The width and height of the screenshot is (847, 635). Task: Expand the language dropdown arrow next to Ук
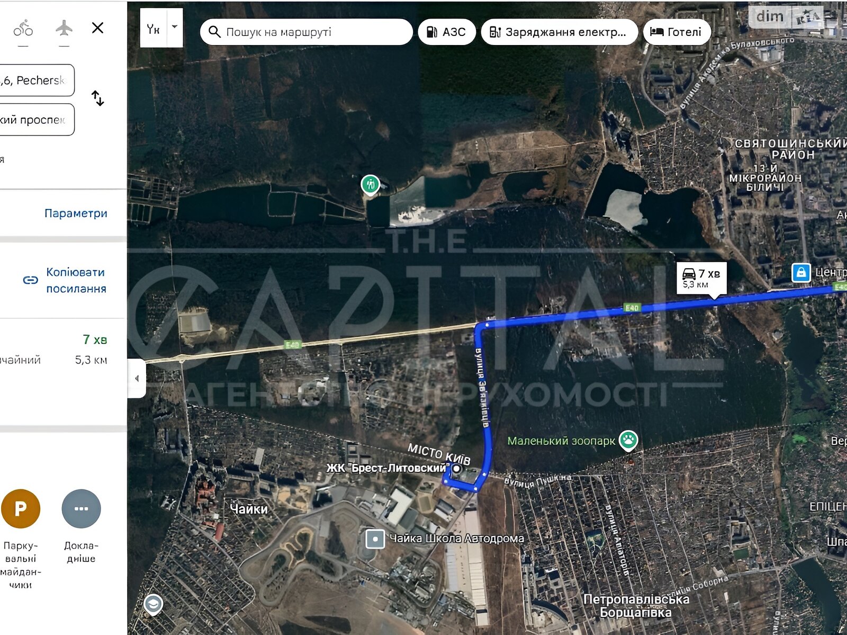(x=175, y=27)
